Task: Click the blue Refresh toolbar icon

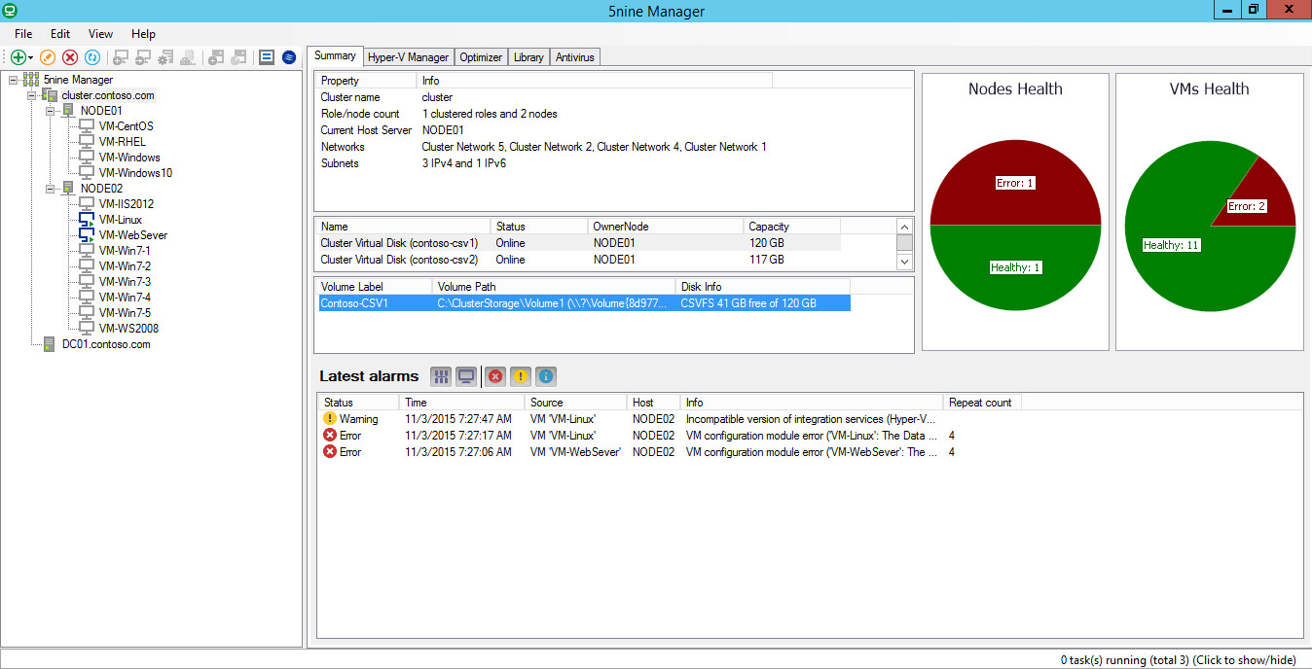Action: click(92, 57)
